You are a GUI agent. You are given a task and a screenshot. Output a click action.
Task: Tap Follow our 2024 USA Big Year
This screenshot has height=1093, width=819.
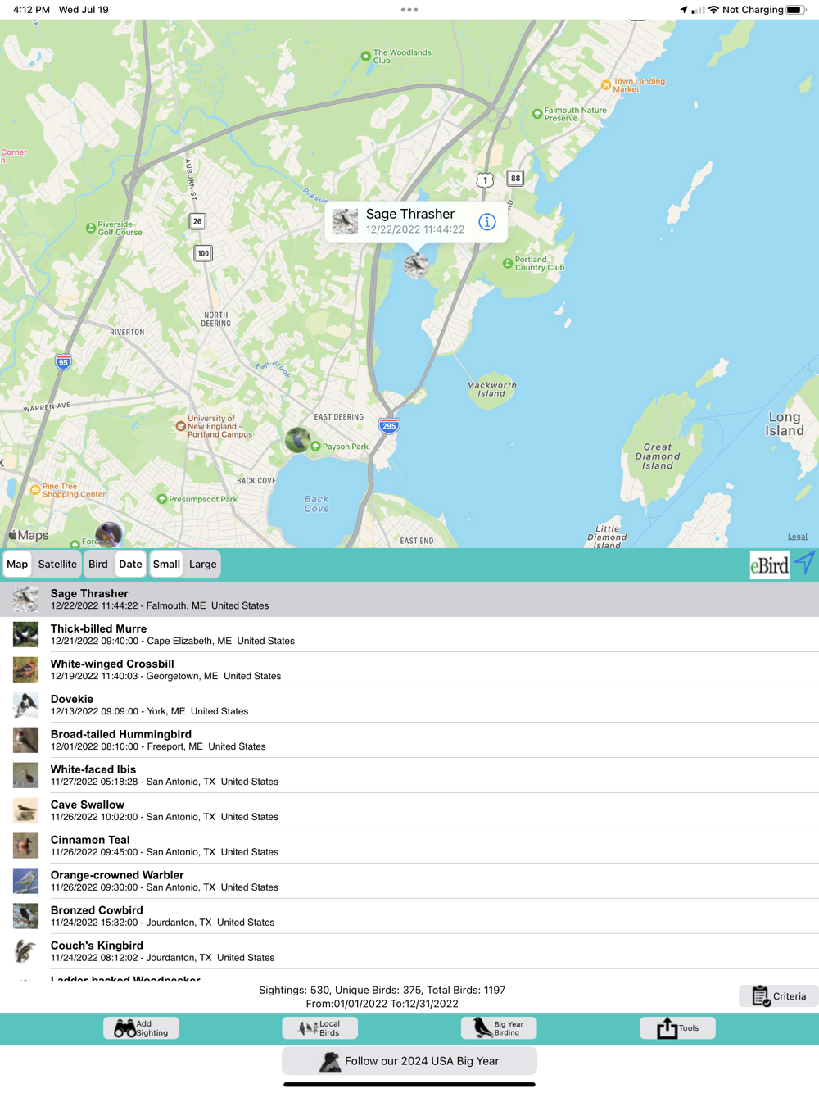pos(409,1061)
